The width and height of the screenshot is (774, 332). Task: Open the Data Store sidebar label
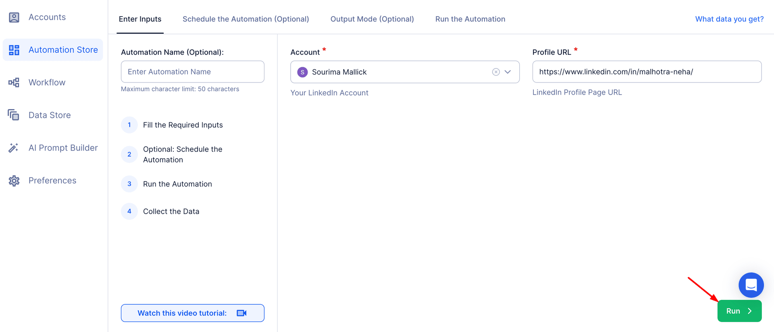(x=50, y=115)
